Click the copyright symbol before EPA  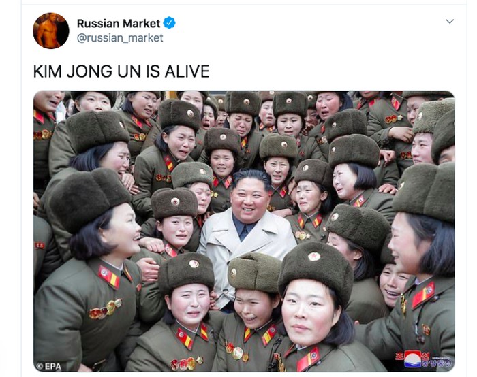40,366
